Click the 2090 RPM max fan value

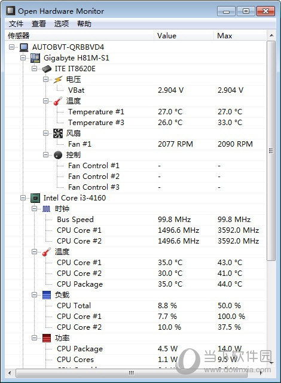pos(235,144)
